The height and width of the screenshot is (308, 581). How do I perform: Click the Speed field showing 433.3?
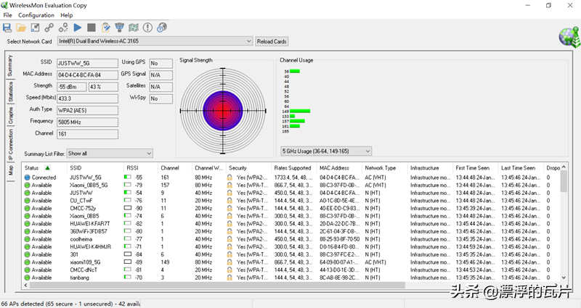(87, 99)
